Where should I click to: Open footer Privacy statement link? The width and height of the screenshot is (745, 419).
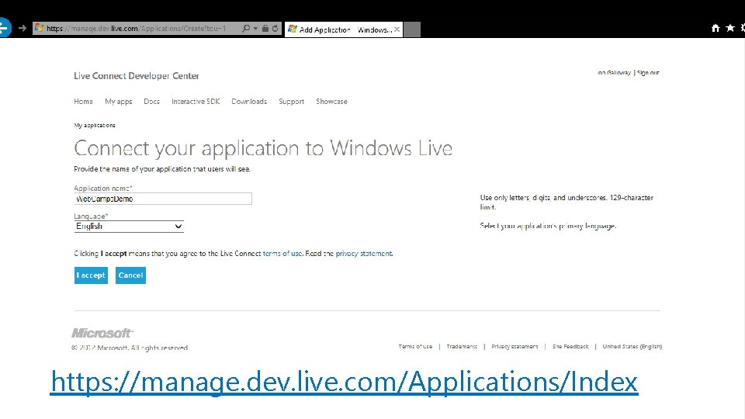coord(515,347)
